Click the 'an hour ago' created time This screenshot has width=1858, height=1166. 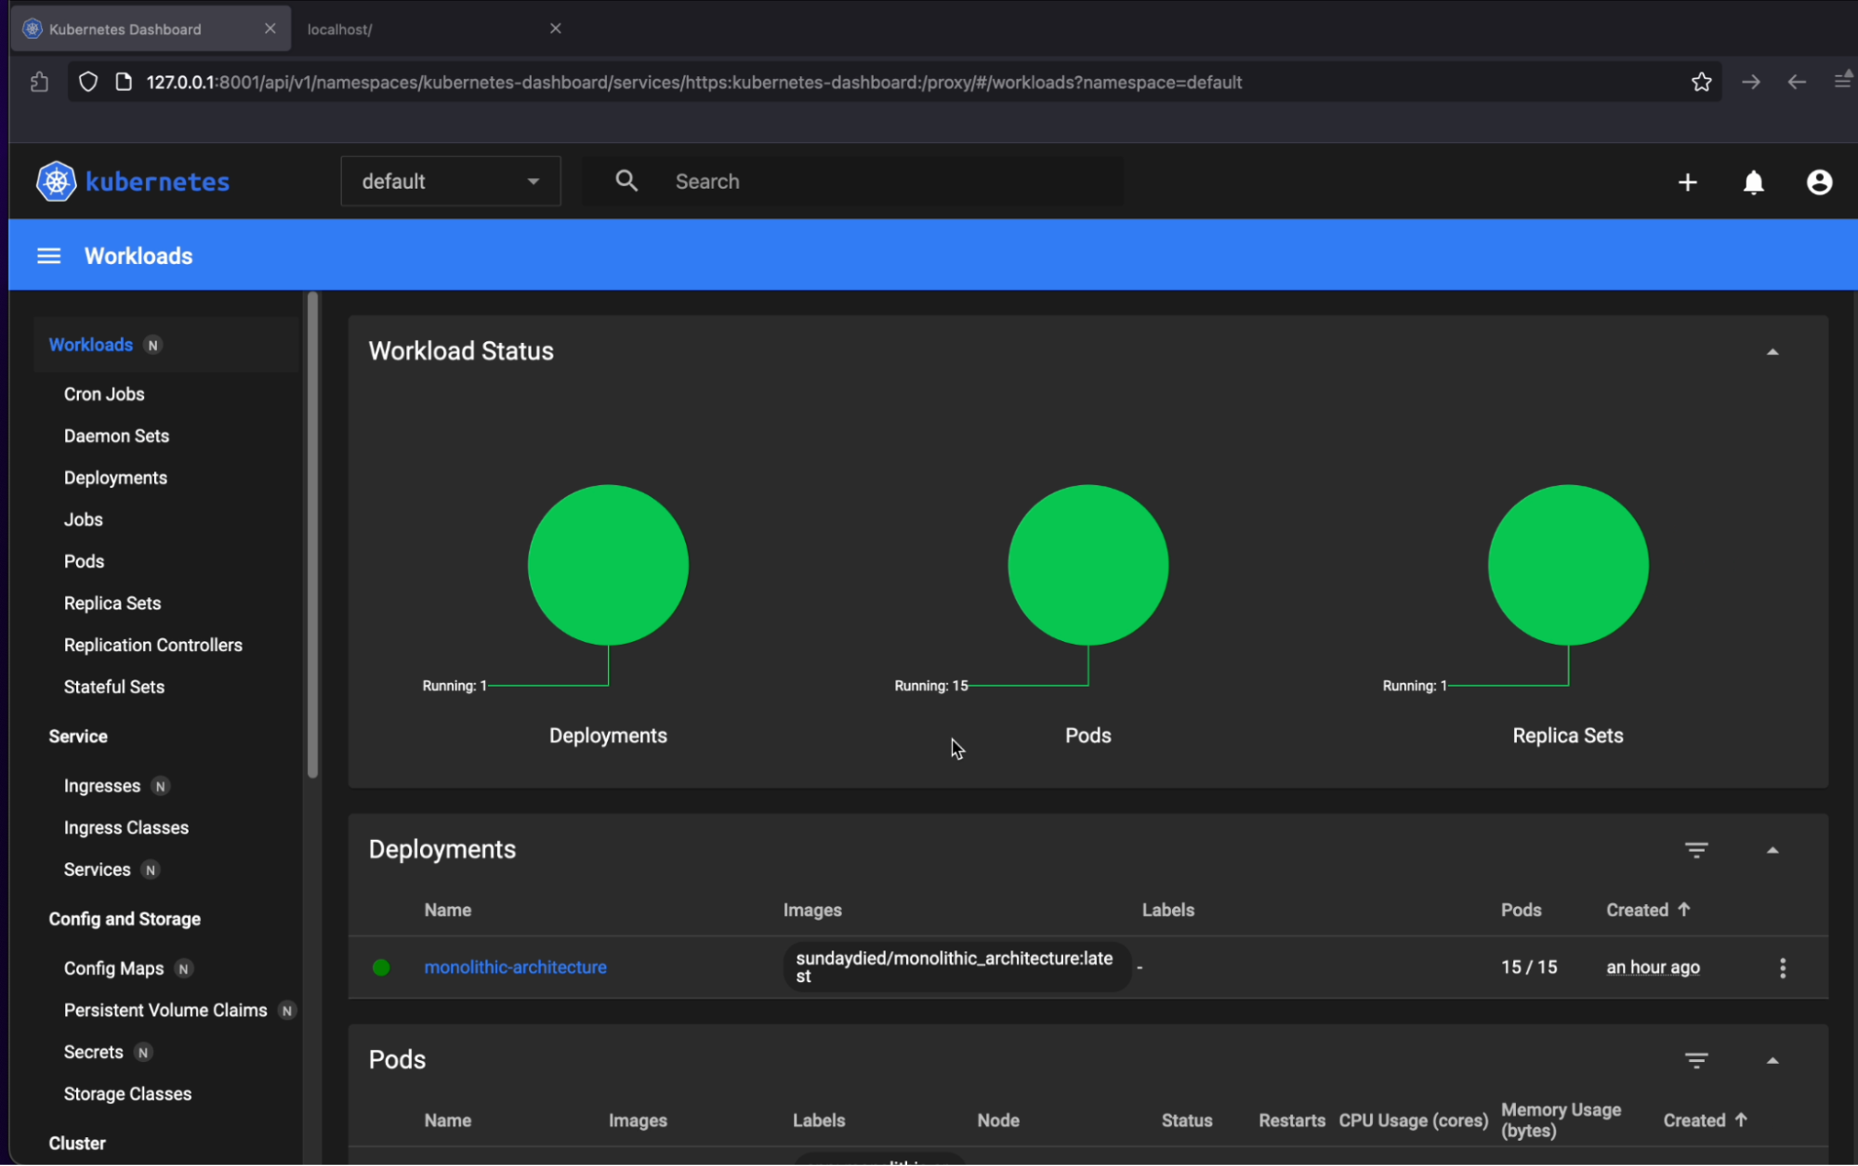coord(1653,967)
